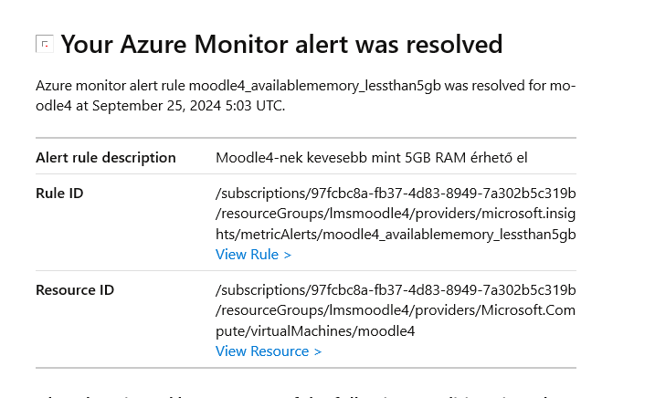This screenshot has height=398, width=655.
Task: Click the 'September 25, 2024 5:03 UTC' timestamp
Action: 188,106
